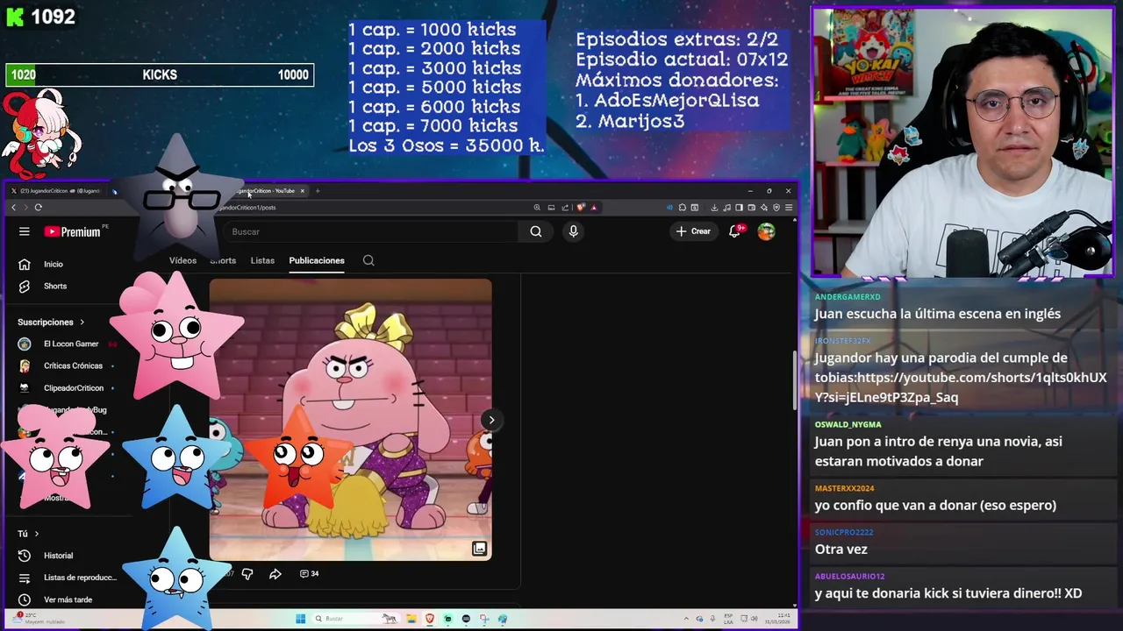Expand the Tú section chevron

(37, 534)
